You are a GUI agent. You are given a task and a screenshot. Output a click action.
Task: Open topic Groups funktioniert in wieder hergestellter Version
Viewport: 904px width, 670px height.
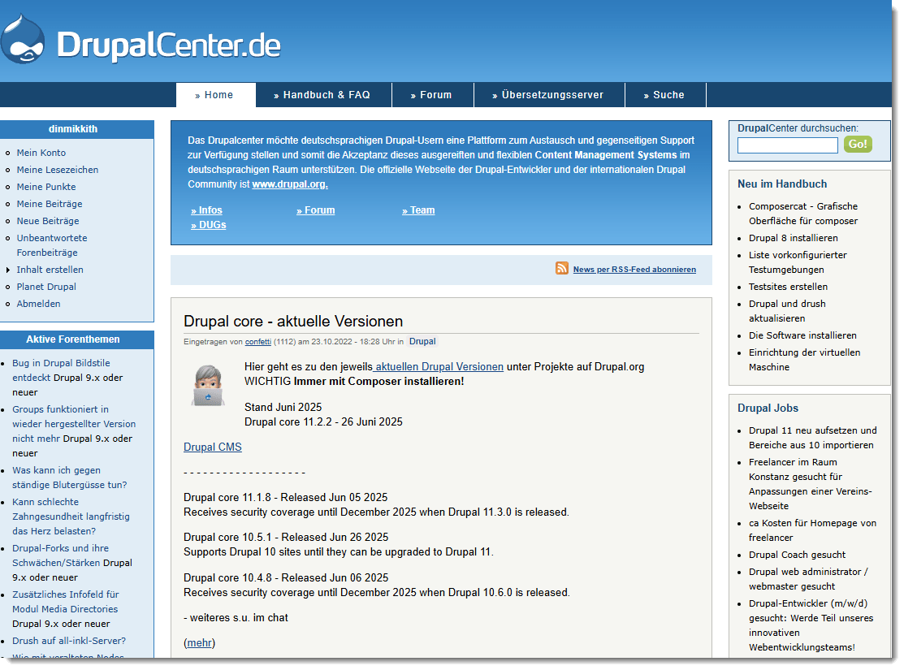(74, 424)
